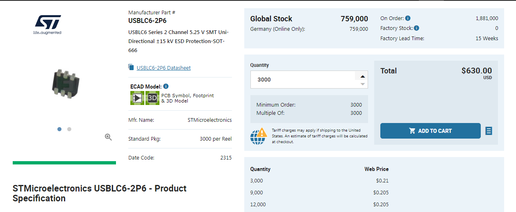The width and height of the screenshot is (516, 212).
Task: Open the 3D model ECAD icon
Action: (x=152, y=98)
